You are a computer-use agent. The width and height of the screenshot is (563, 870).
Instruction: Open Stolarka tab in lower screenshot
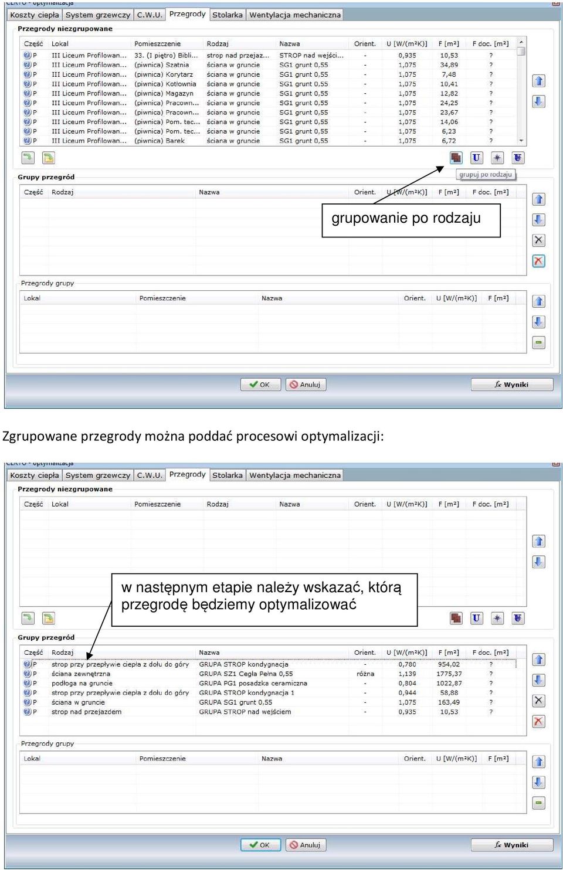(x=228, y=475)
